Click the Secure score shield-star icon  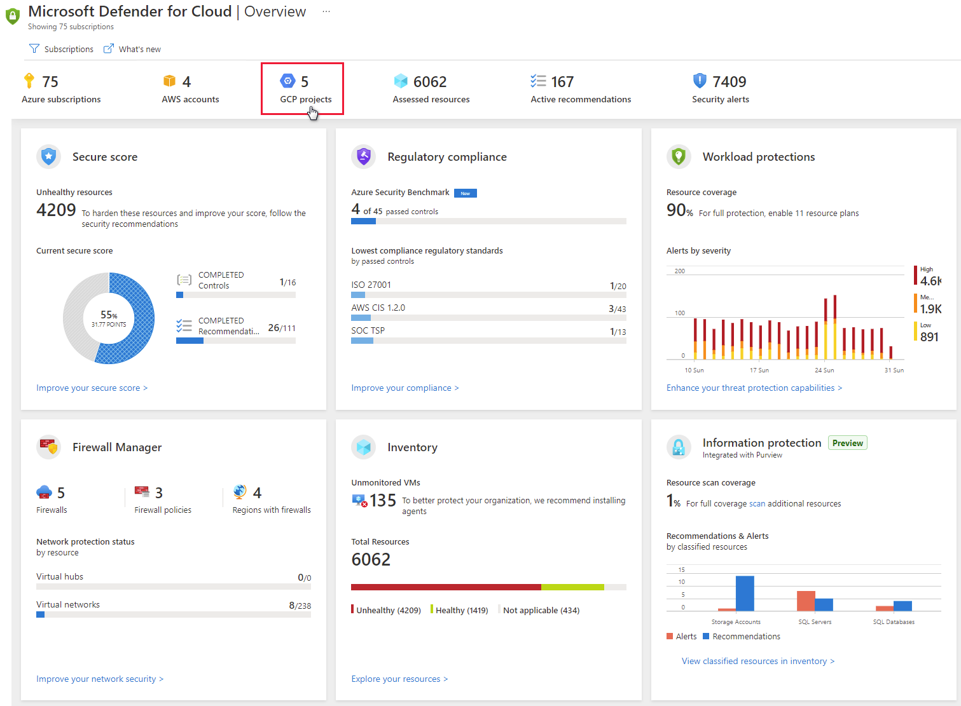(x=48, y=156)
